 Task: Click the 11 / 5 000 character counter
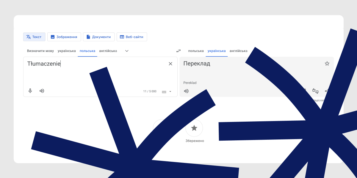coord(150,91)
